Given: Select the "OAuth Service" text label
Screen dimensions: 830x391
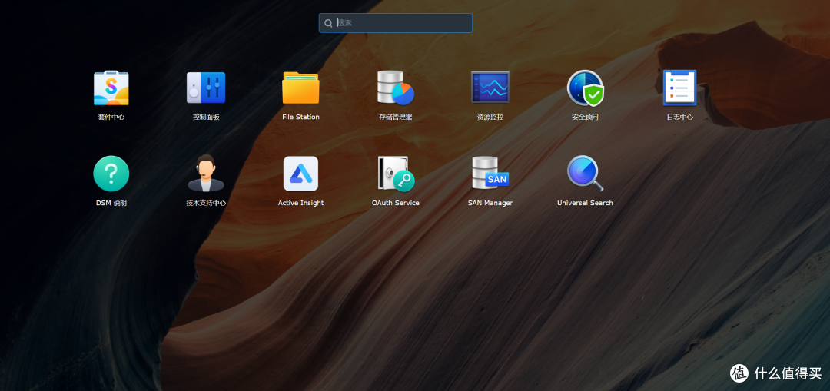Looking at the screenshot, I should click(396, 203).
